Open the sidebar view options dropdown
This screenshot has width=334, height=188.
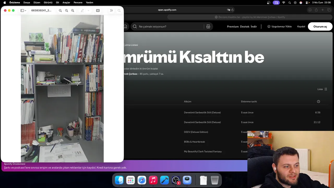(25, 10)
